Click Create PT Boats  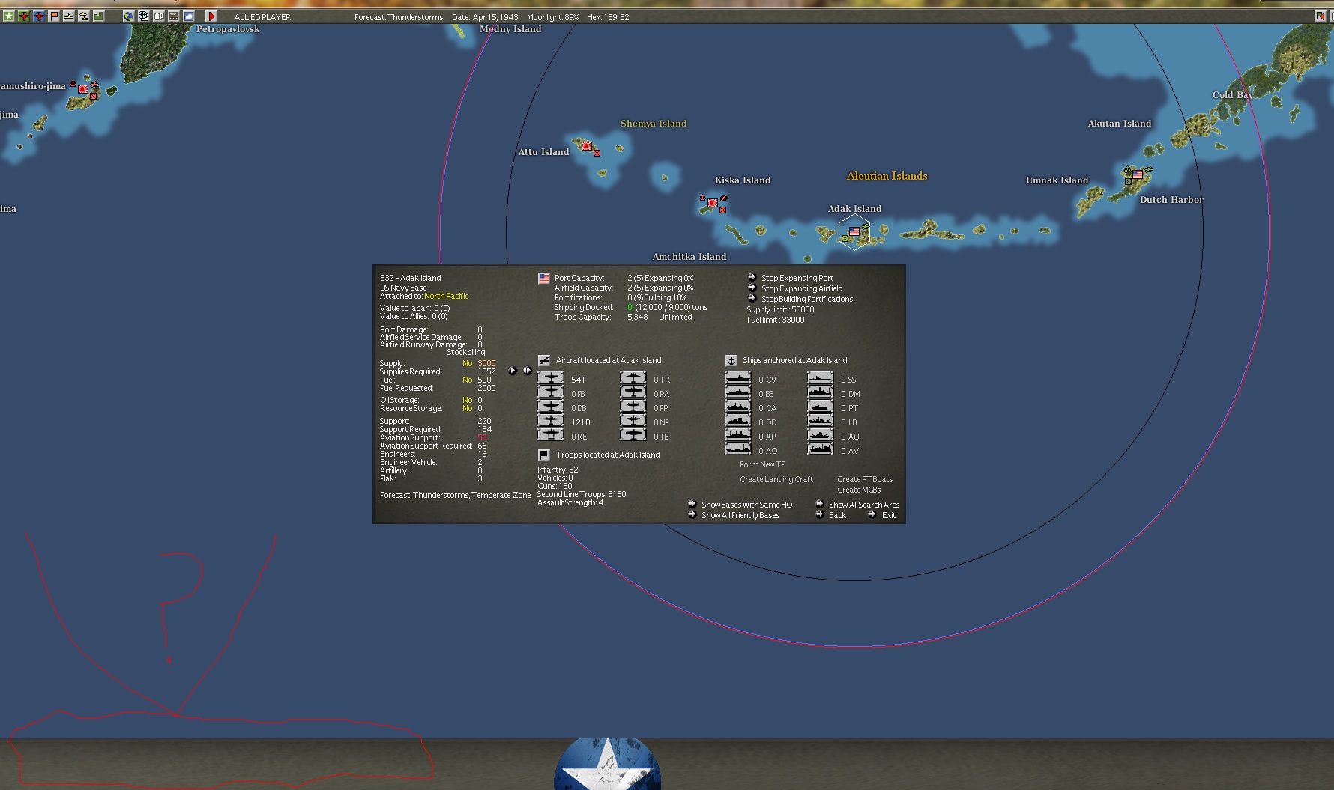click(865, 479)
